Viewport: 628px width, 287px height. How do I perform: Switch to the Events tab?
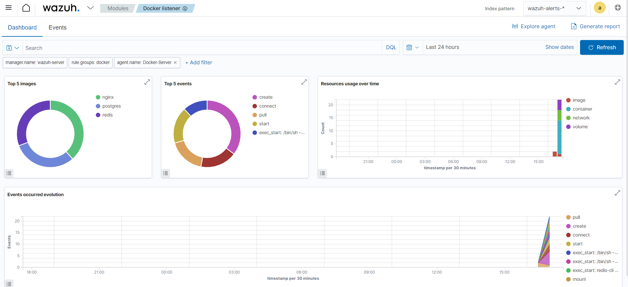coord(57,28)
